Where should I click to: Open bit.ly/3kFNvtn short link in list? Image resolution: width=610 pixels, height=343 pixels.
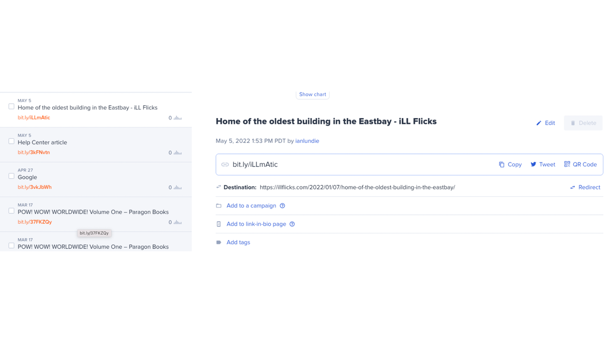click(x=34, y=152)
